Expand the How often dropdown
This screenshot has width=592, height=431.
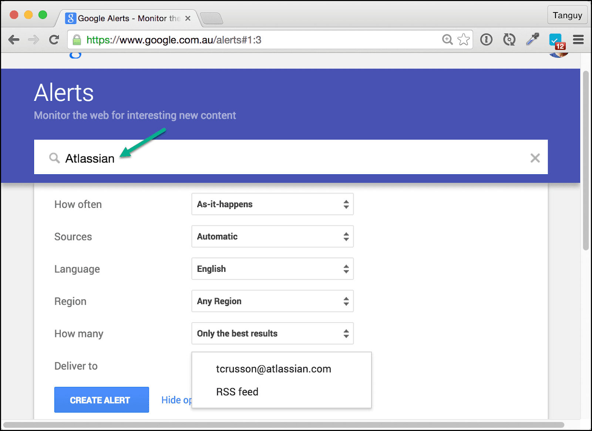(272, 204)
